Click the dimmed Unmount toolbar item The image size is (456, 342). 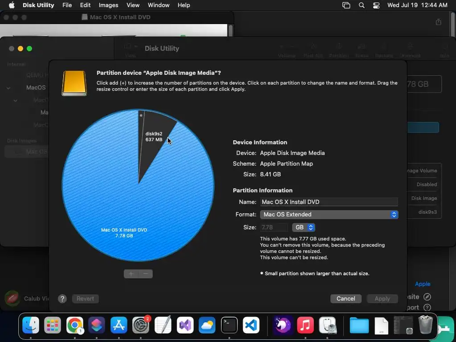(410, 50)
